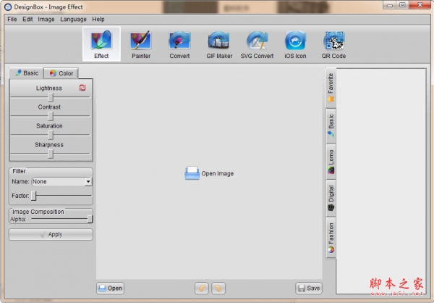Select the Lomo effects side tab
The image size is (434, 303).
pos(331,162)
